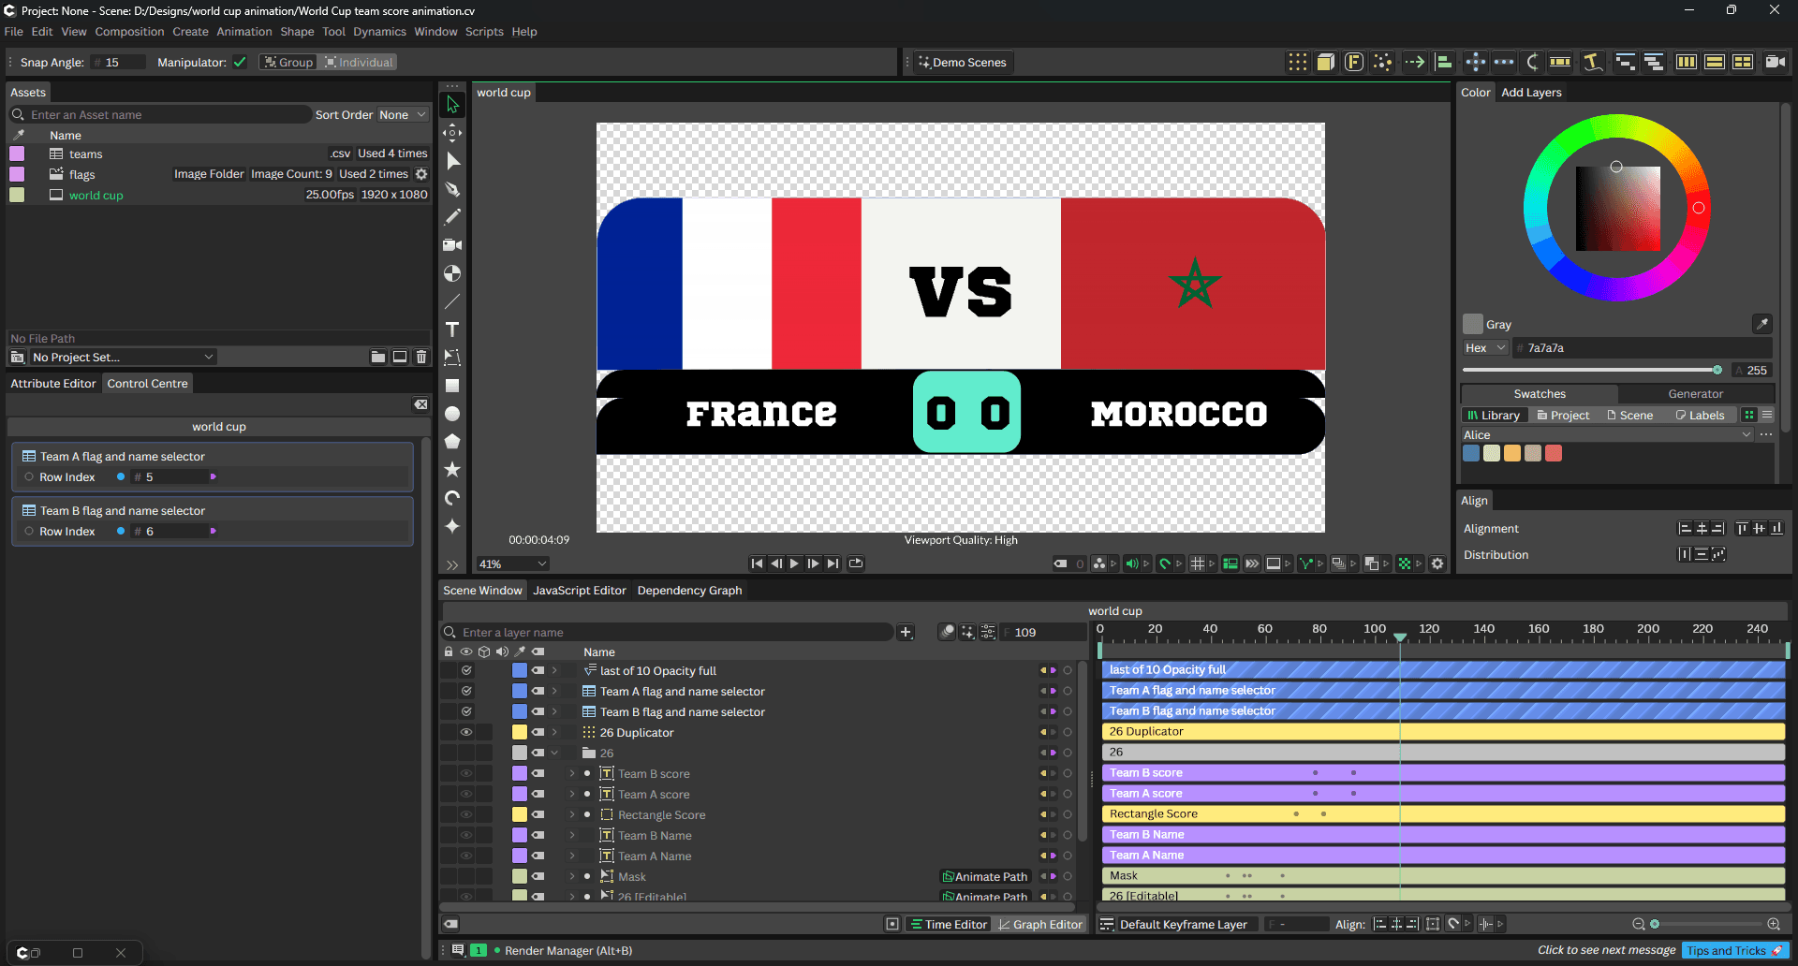
Task: Select the Star shape tool
Action: click(x=452, y=470)
